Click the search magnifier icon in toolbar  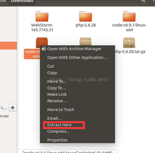[x=143, y=1]
